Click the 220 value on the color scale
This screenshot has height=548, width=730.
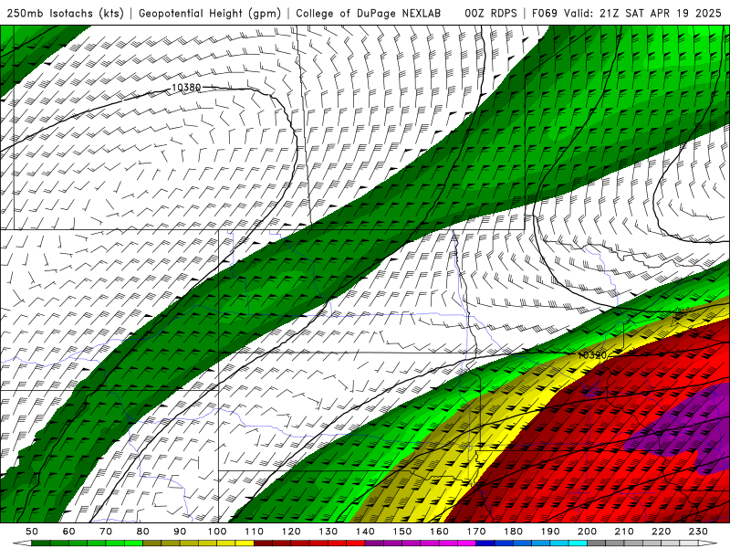[x=661, y=532]
